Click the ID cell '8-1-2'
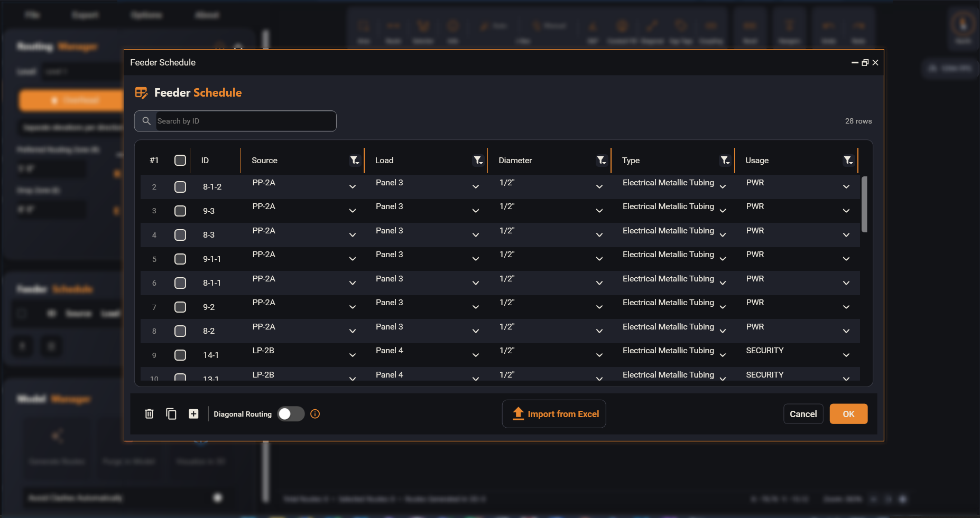This screenshot has height=518, width=980. [x=212, y=187]
